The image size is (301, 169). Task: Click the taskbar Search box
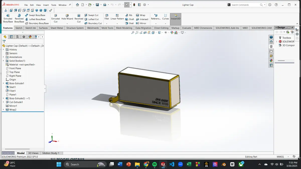pos(85,164)
